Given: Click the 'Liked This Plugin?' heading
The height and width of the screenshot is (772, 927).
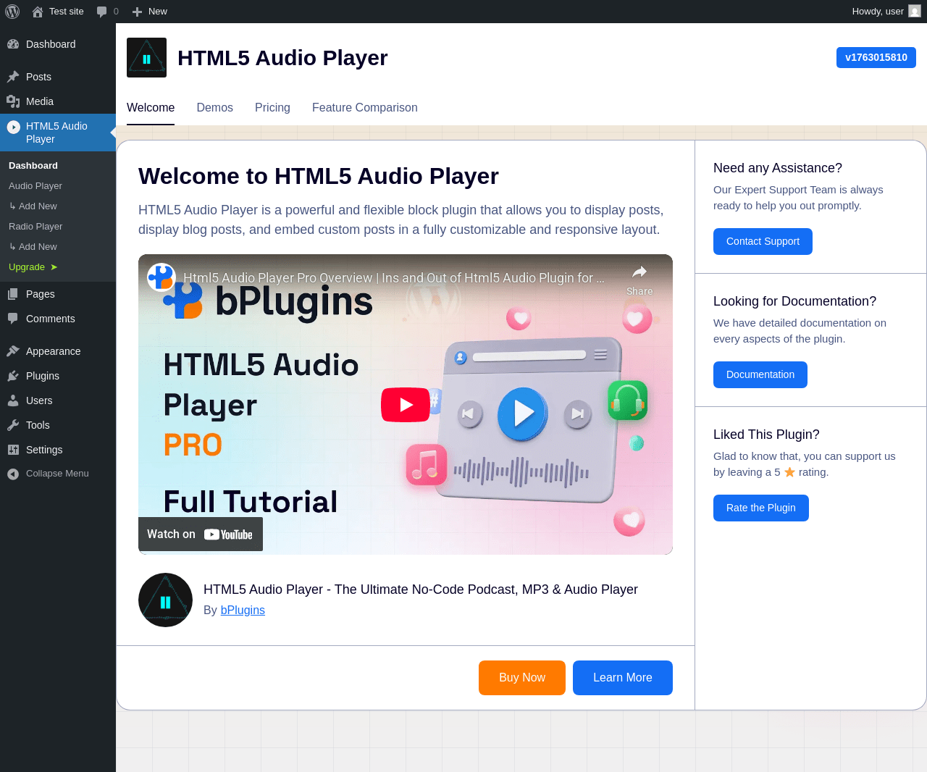Looking at the screenshot, I should pos(766,435).
